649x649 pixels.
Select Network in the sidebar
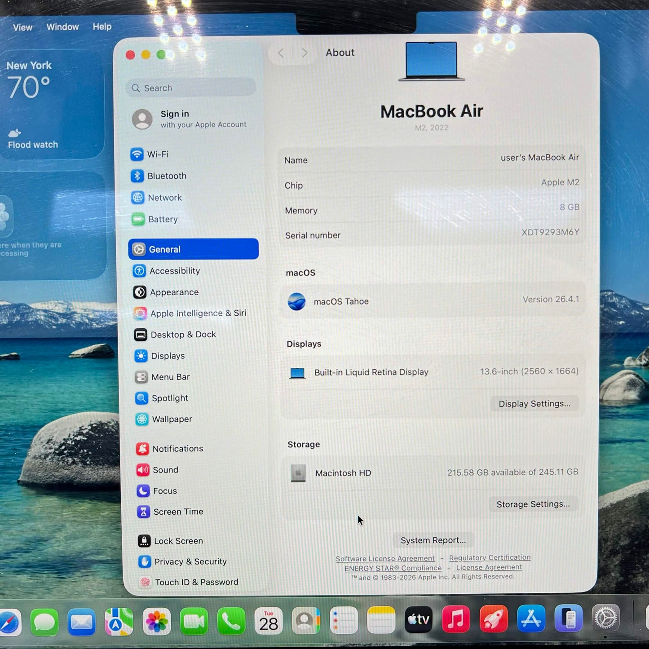(x=156, y=198)
